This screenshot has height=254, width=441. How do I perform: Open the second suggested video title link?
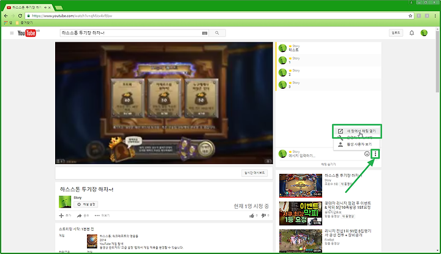tap(348, 205)
